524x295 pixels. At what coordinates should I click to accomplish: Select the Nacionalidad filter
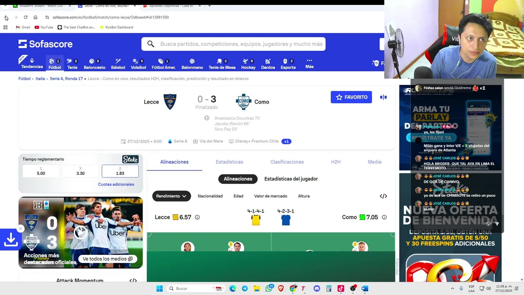tap(210, 196)
